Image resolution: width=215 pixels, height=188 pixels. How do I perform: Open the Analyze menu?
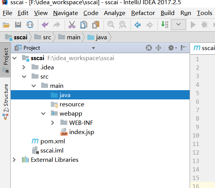[x=115, y=13]
